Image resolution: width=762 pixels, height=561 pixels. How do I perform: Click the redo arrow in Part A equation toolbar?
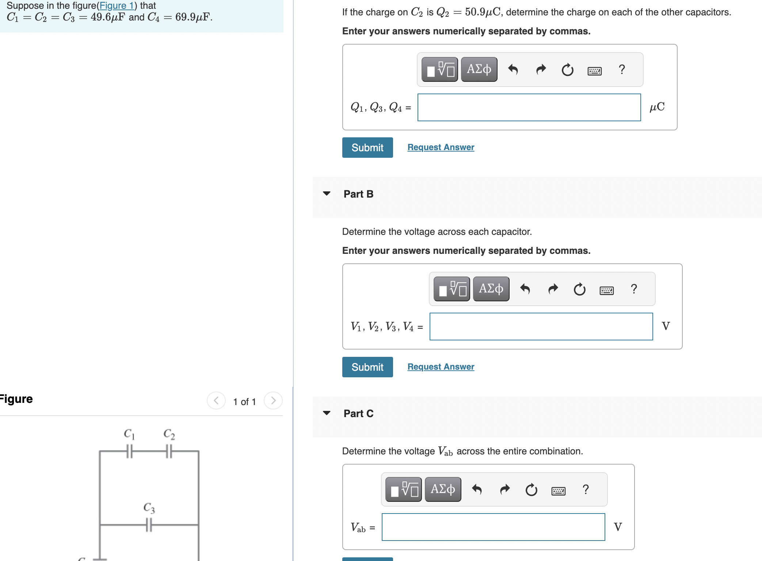pos(540,70)
